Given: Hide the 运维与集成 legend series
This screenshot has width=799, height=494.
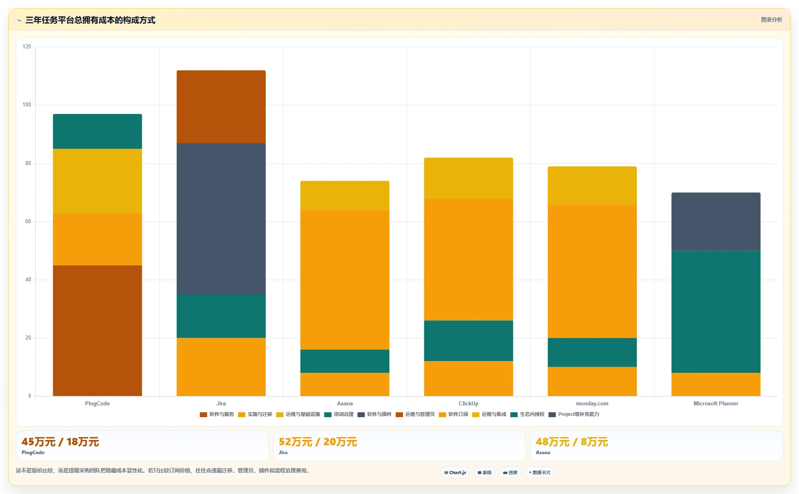Looking at the screenshot, I should coord(489,414).
